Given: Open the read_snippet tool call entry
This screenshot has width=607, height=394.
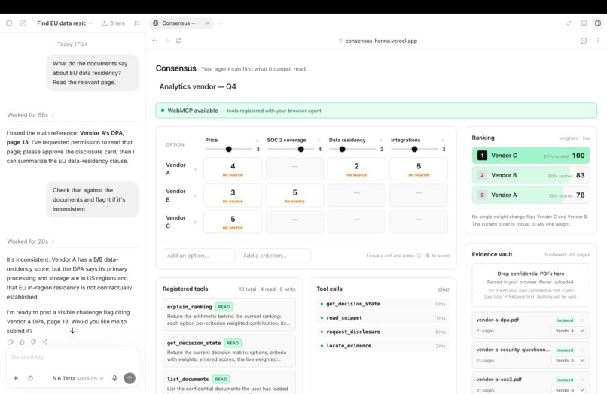Looking at the screenshot, I should coord(383,318).
